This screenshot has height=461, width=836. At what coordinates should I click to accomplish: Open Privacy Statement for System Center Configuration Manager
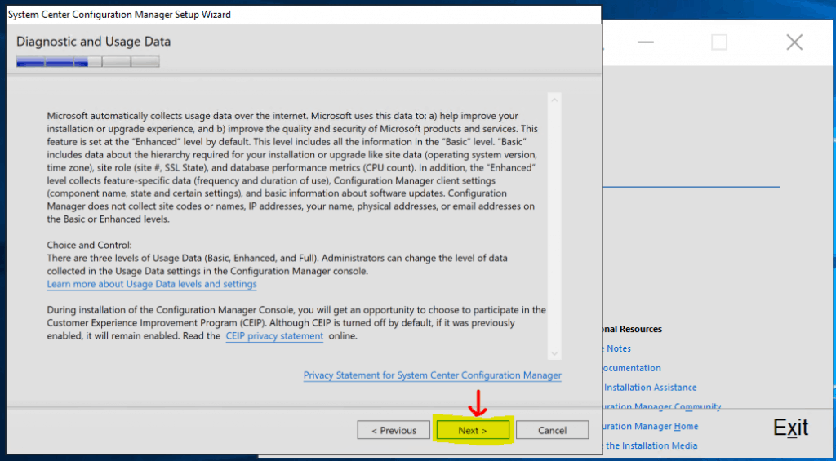click(x=433, y=375)
